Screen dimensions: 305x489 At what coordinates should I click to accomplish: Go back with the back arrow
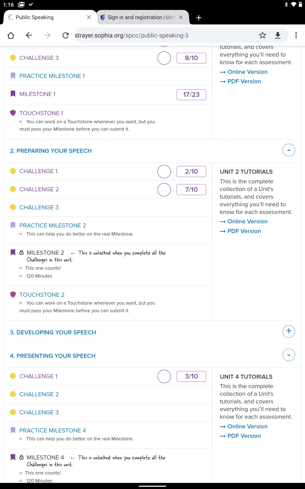[x=29, y=35]
